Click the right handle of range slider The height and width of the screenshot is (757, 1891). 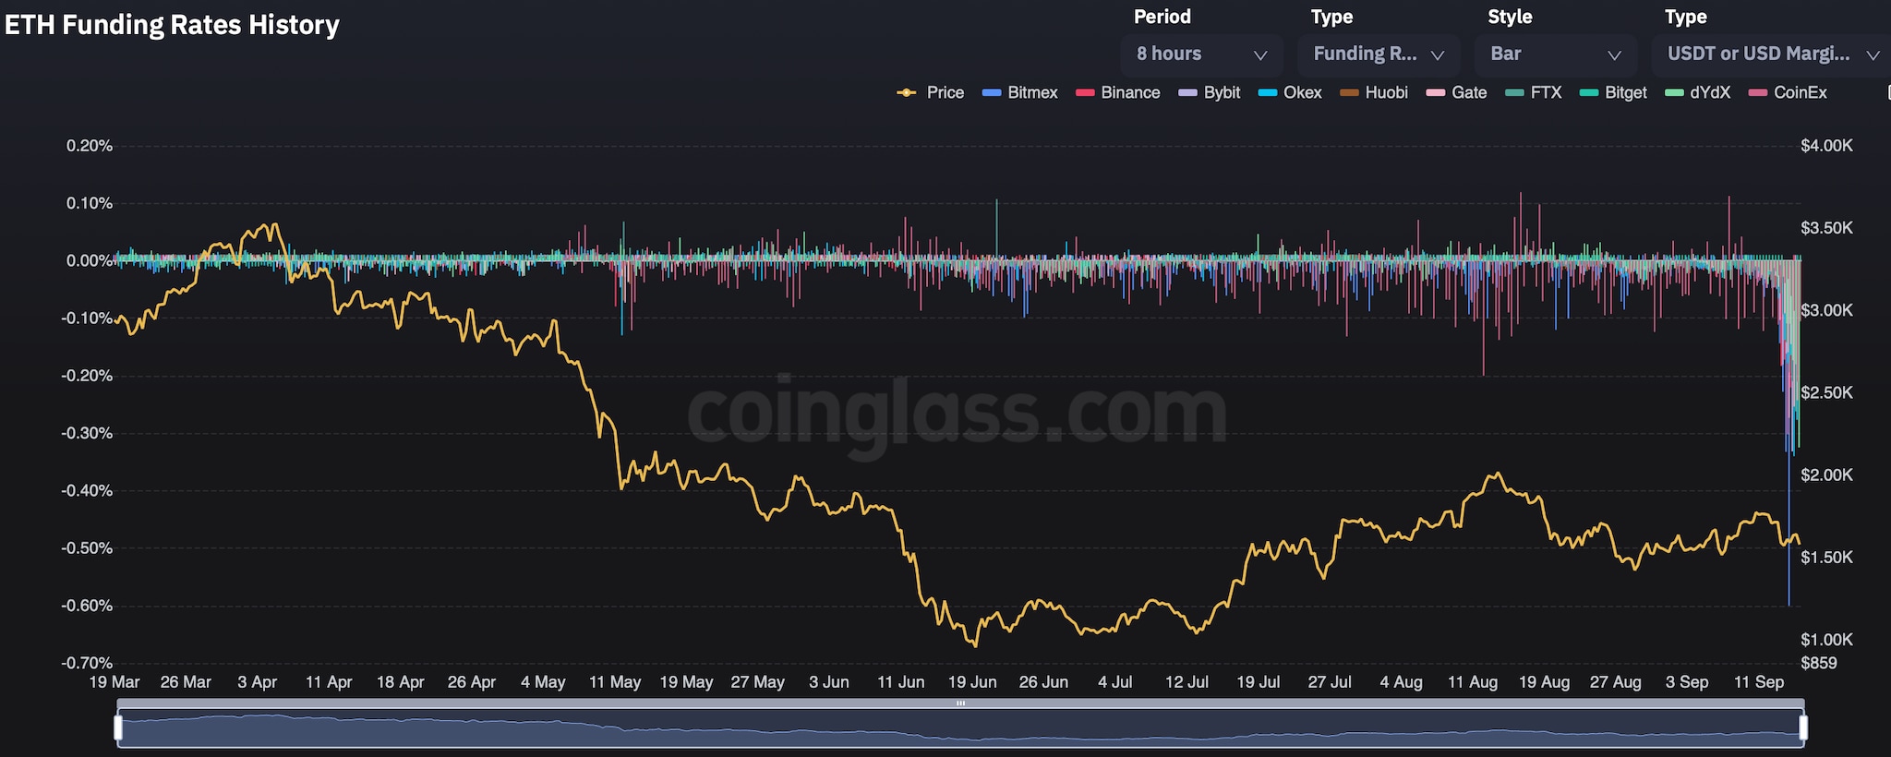tap(1803, 728)
